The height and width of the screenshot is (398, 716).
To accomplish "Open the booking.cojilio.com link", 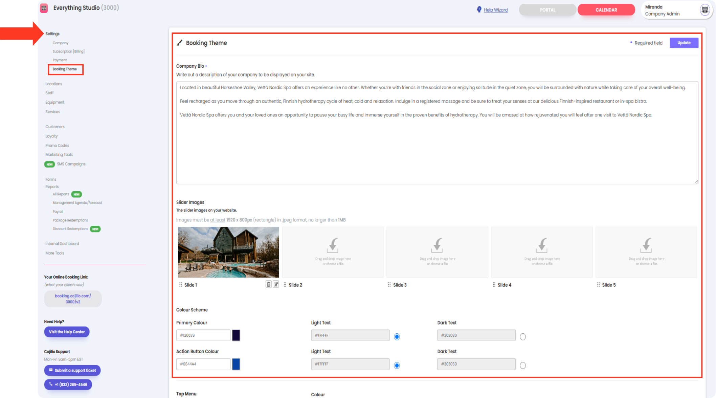I will [x=73, y=298].
